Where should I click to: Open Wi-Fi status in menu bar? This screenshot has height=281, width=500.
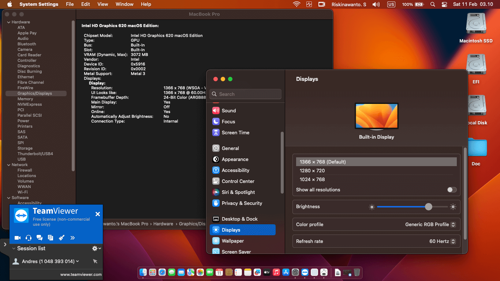point(296,4)
